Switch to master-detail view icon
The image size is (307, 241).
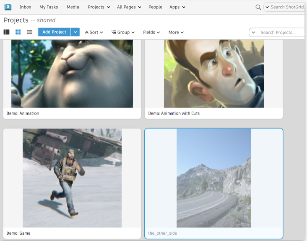pyautogui.click(x=6, y=32)
